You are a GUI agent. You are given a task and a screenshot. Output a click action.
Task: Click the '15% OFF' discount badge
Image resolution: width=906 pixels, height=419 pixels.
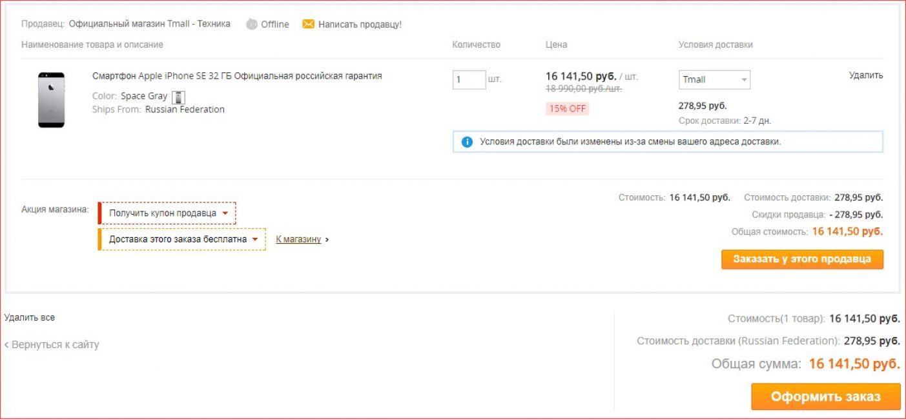(x=568, y=109)
